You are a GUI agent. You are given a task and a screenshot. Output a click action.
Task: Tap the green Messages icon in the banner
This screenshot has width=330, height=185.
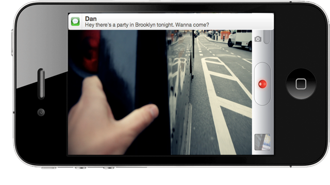(75, 22)
